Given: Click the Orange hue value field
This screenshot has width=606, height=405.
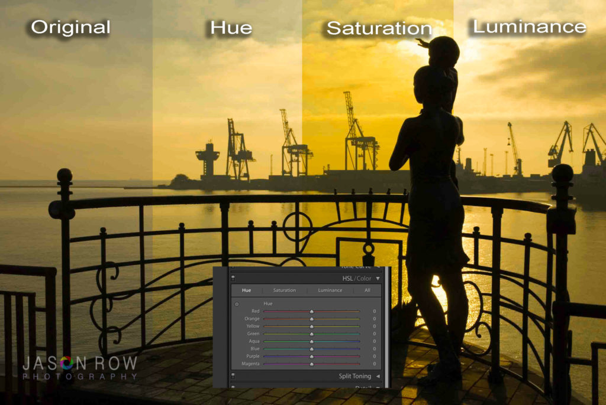Looking at the screenshot, I should coord(374,319).
